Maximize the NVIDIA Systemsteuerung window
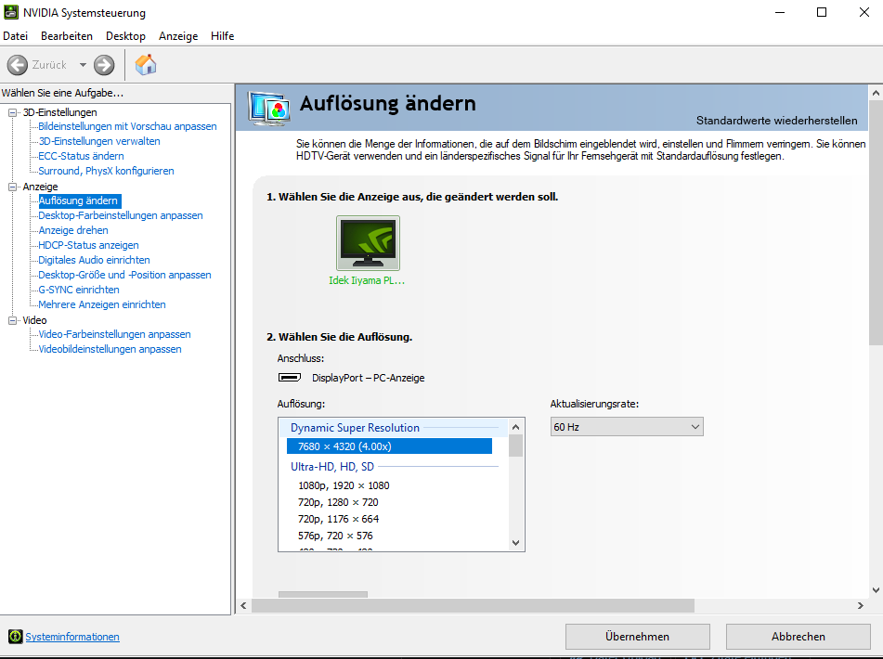 822,12
